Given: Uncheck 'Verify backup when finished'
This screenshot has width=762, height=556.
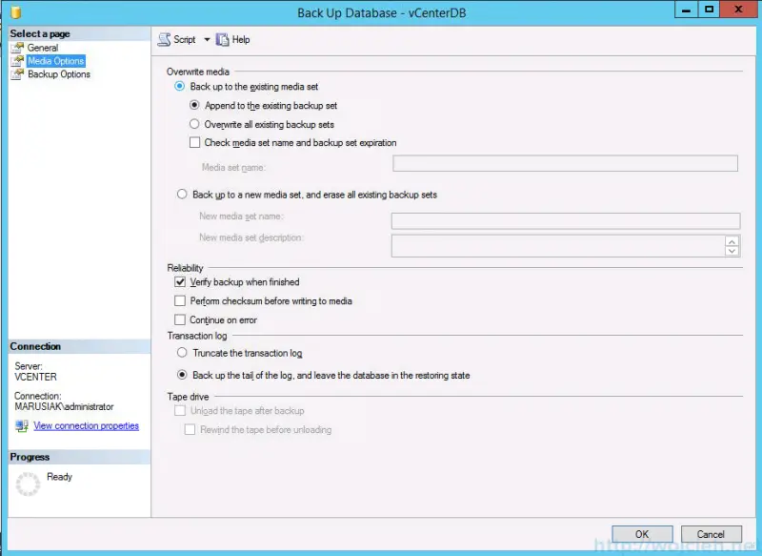Looking at the screenshot, I should coord(181,281).
